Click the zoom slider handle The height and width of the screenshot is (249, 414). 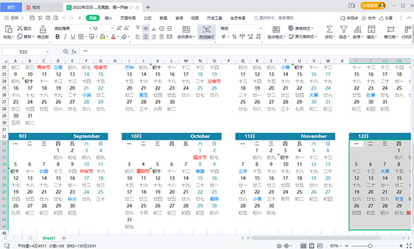(x=370, y=246)
